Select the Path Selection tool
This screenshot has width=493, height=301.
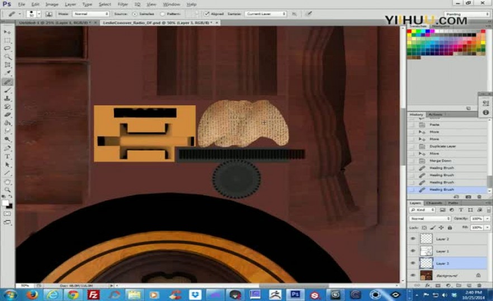pos(7,164)
